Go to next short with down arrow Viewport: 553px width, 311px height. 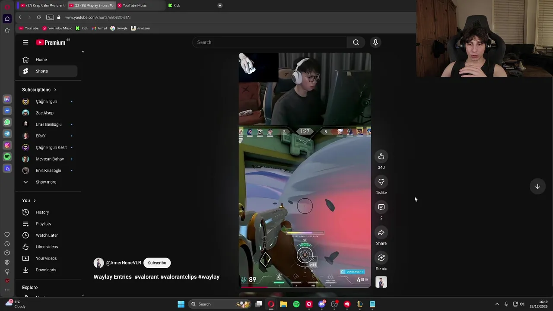(x=537, y=186)
